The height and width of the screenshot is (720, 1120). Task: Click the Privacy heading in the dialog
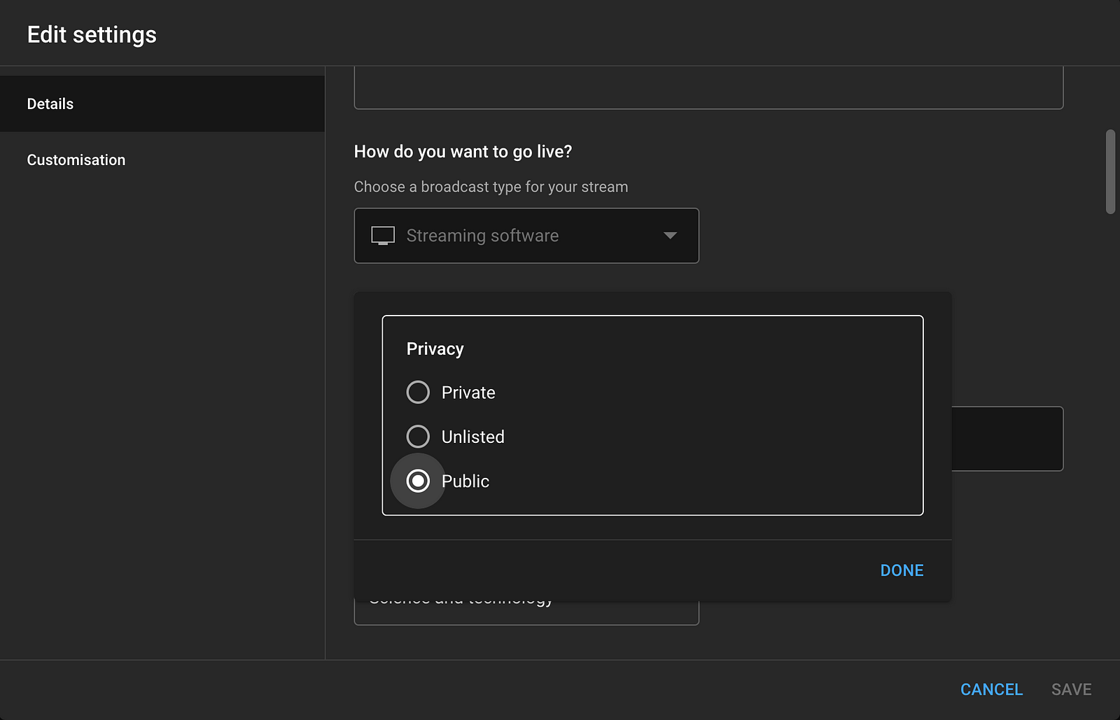435,349
